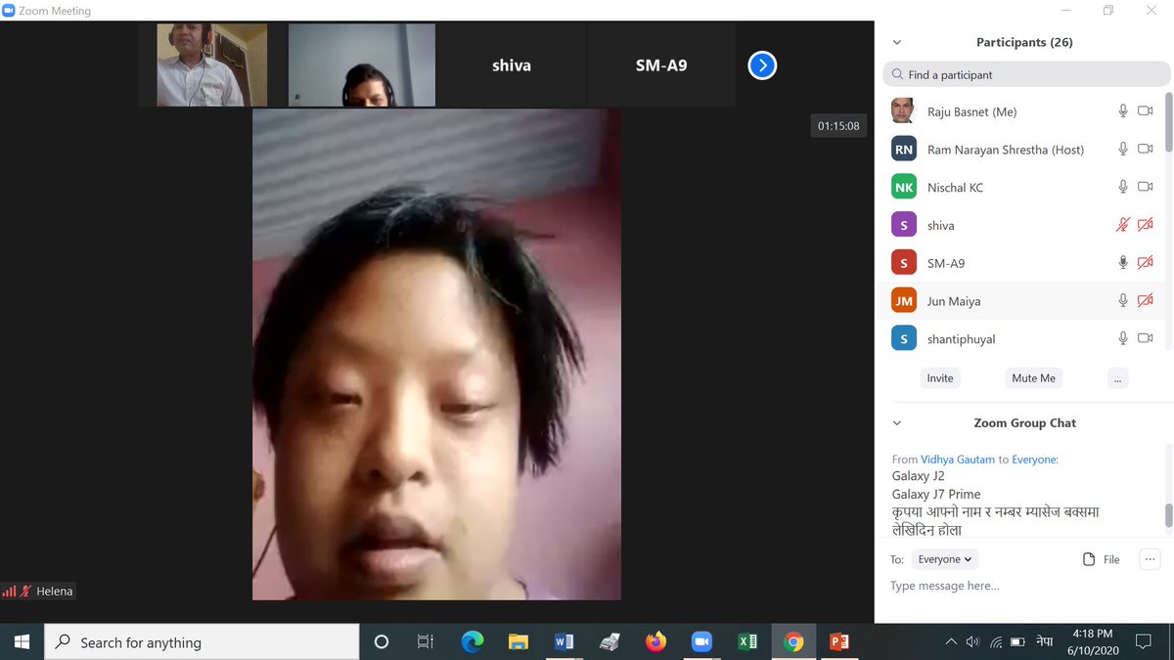Show next video thumbnails with blue arrow
The width and height of the screenshot is (1174, 660).
pyautogui.click(x=762, y=66)
